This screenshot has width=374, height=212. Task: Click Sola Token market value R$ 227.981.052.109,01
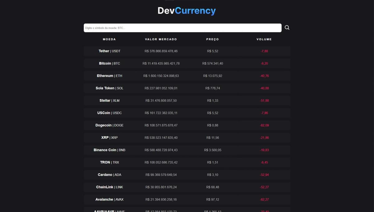point(161,88)
